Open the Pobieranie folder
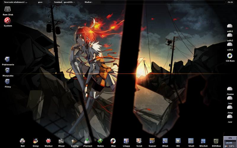This screenshot has height=148, width=237. point(8,59)
